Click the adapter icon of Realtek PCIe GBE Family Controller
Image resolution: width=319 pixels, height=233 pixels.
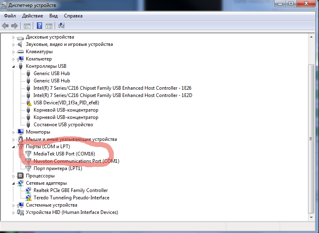[28, 190]
